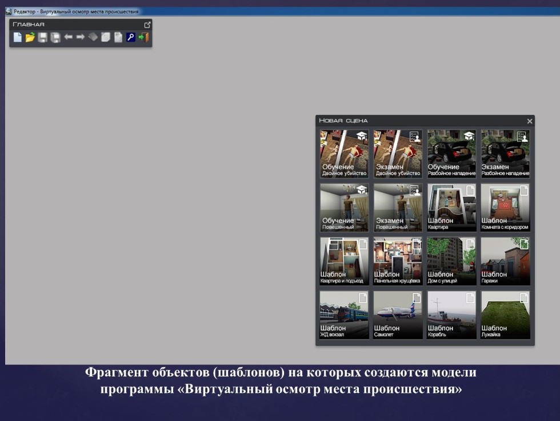Select the second save (save as) icon
The image size is (560, 421).
pyautogui.click(x=55, y=37)
